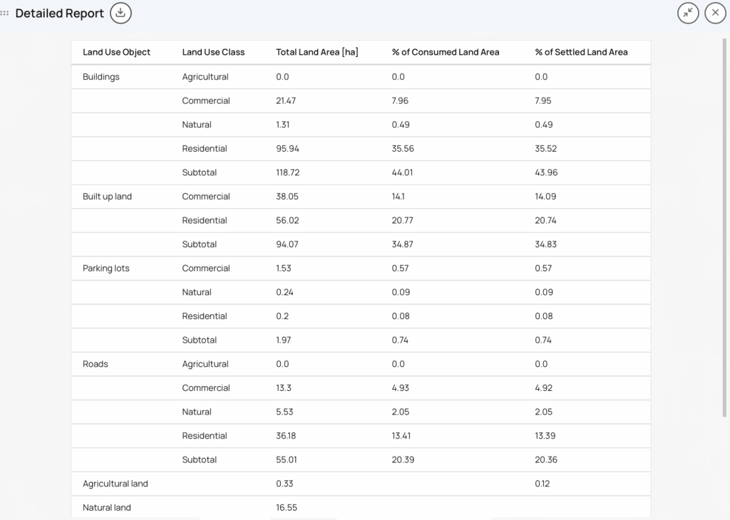This screenshot has width=730, height=520.
Task: Select the Built up land row label
Action: [107, 197]
